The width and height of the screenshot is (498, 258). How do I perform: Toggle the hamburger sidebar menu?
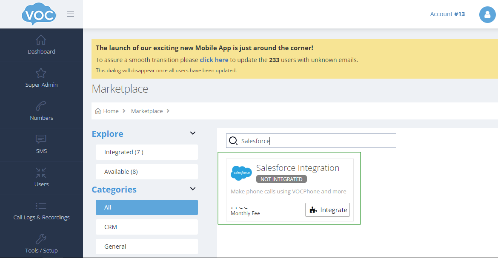point(71,14)
